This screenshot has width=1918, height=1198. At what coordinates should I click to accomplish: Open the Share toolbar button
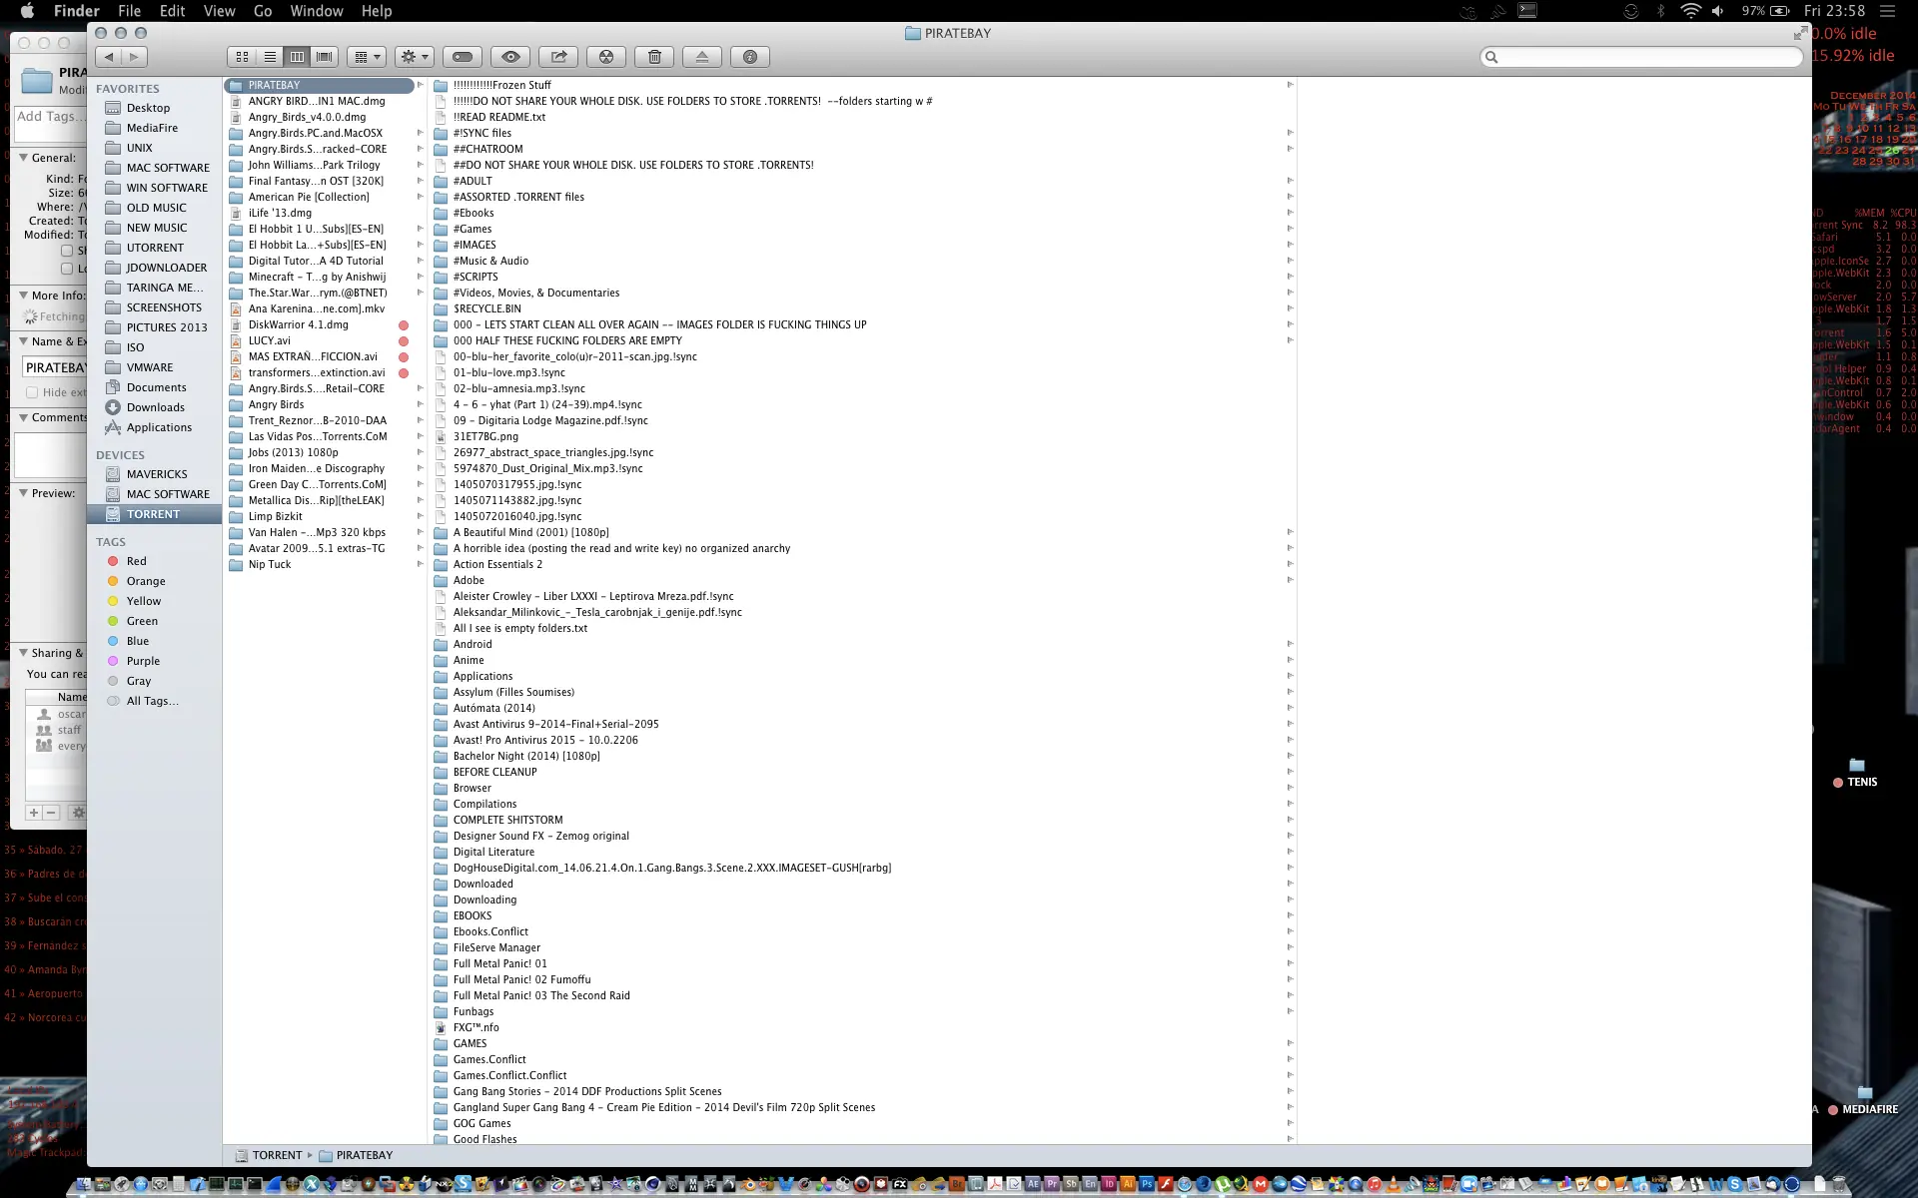click(558, 57)
